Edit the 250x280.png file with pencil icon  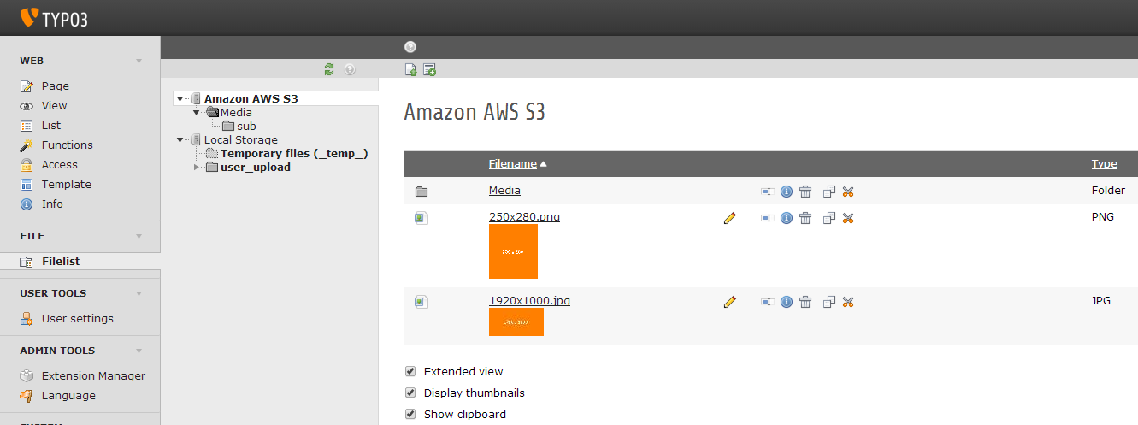(x=729, y=218)
